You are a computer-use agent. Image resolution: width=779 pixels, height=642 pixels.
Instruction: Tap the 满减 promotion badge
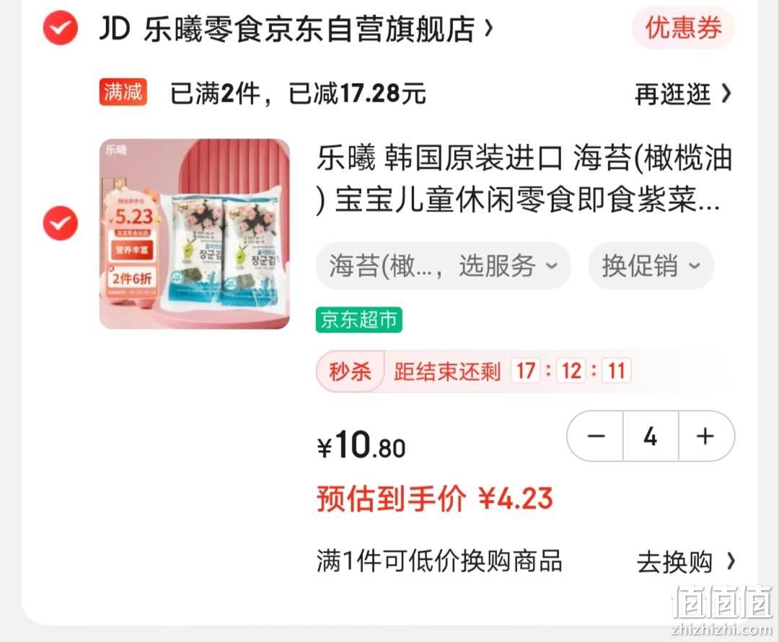[123, 92]
